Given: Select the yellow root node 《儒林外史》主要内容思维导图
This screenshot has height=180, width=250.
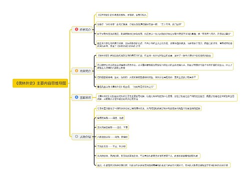Looking at the screenshot, I should click(x=40, y=83).
